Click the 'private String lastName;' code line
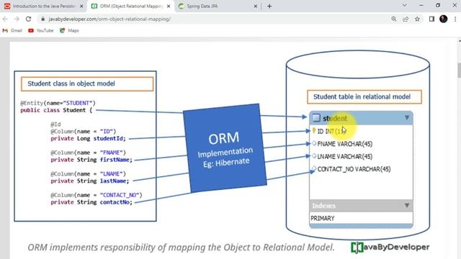 (89, 181)
